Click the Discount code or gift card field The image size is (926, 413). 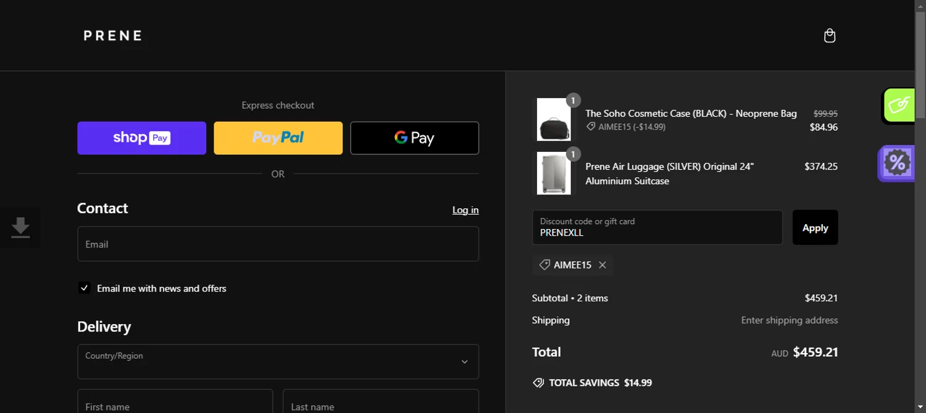coord(657,227)
